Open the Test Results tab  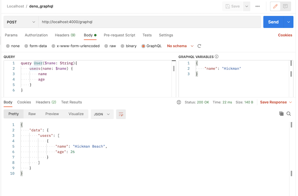[x=72, y=102]
